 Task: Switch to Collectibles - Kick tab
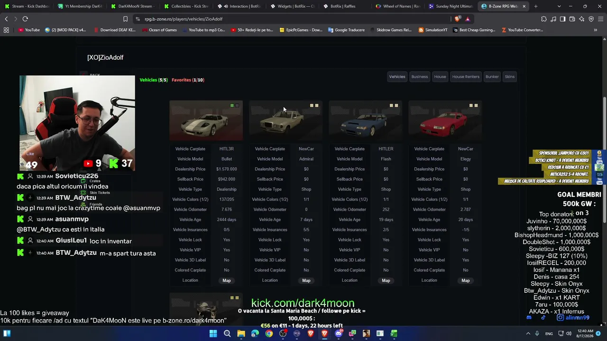186,6
